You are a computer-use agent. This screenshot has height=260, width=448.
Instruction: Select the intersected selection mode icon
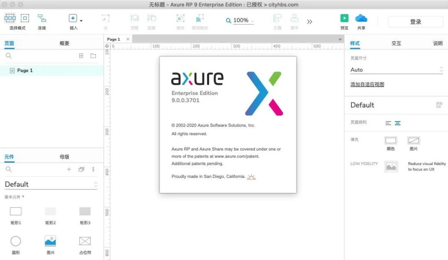coord(10,18)
